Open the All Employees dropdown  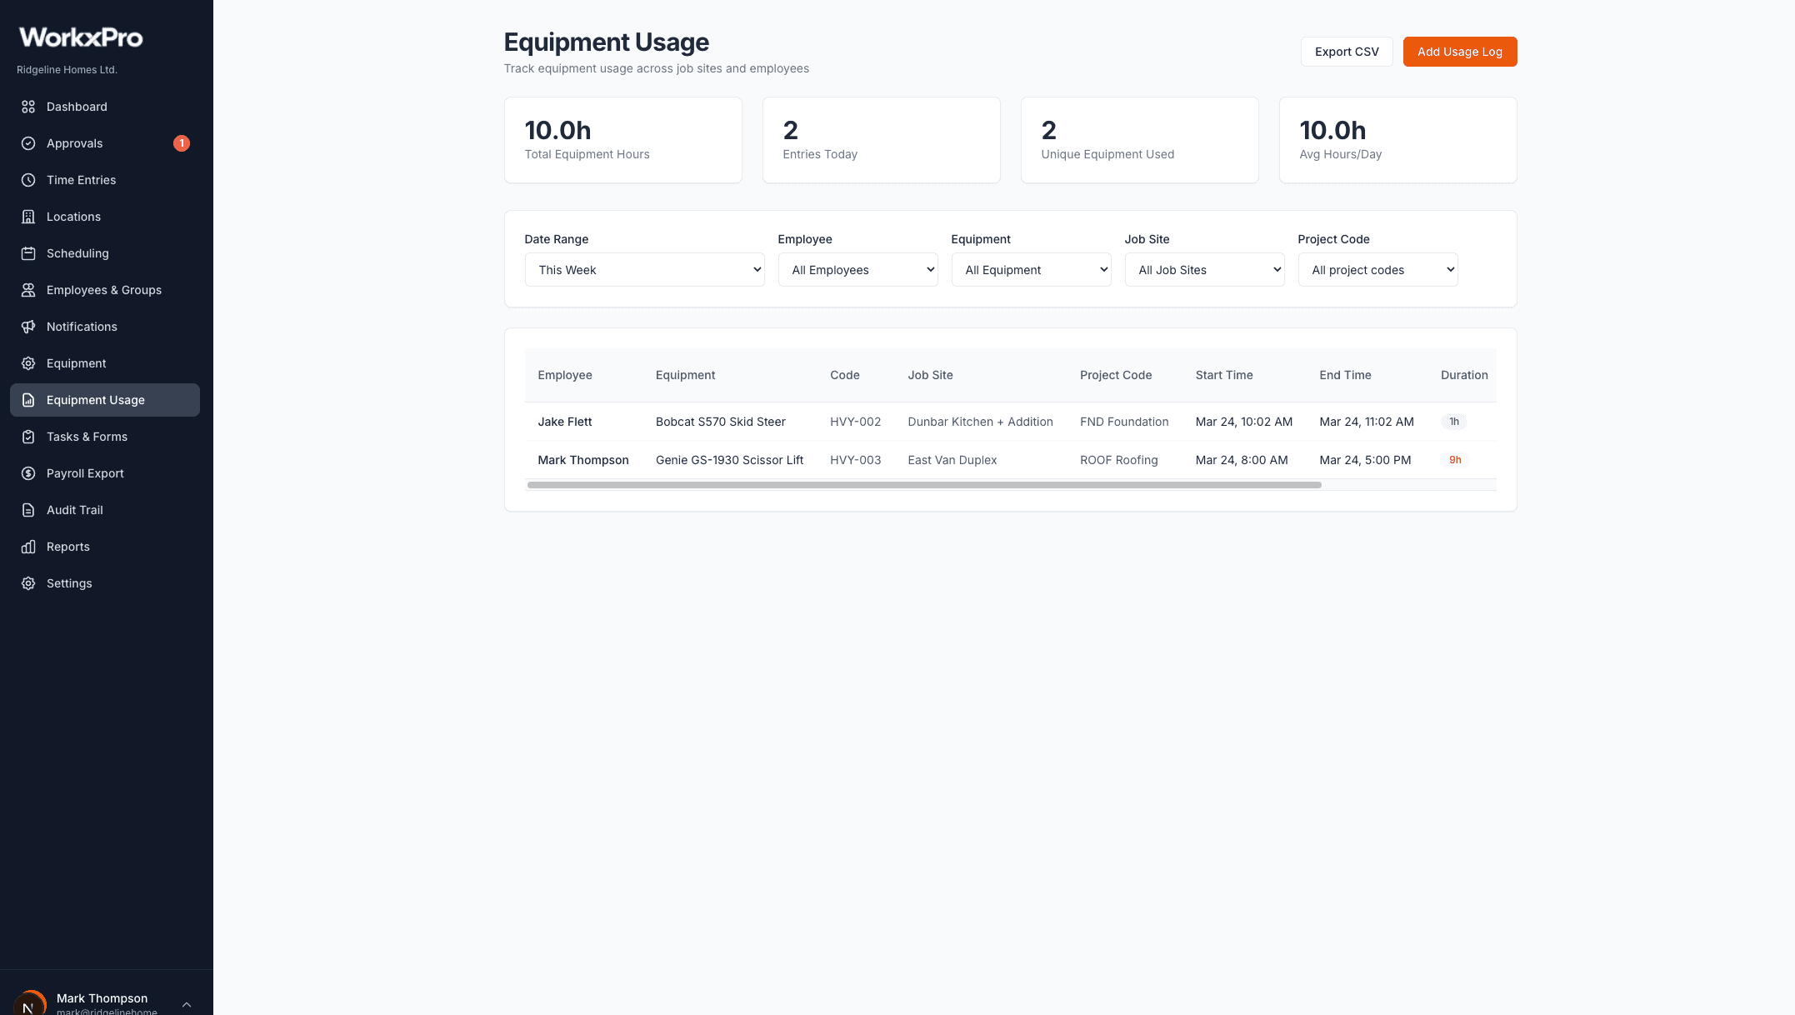857,269
